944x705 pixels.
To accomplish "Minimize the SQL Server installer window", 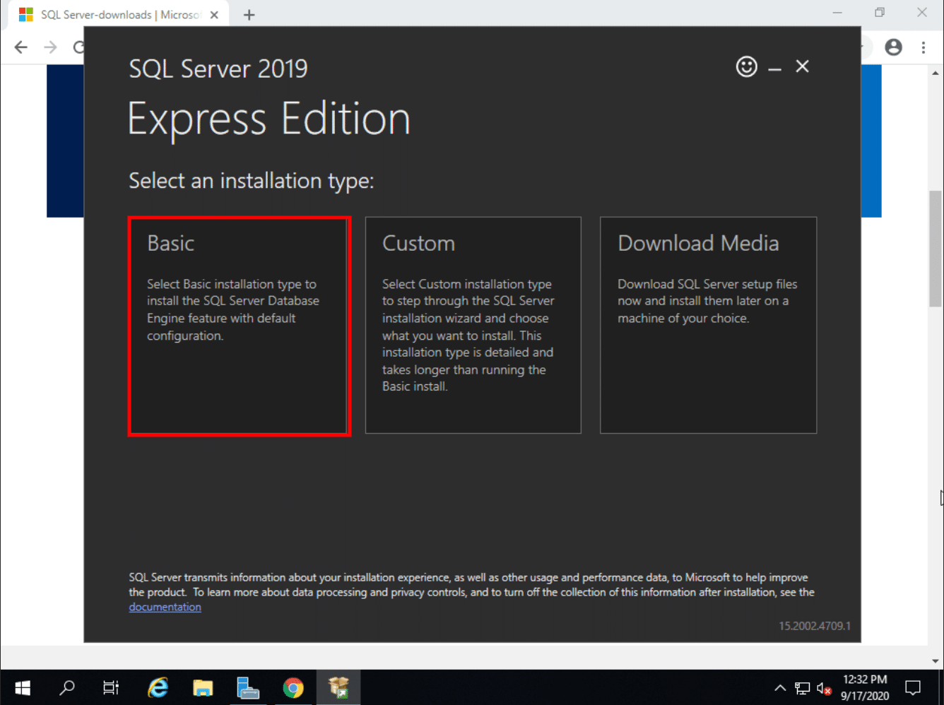I will click(x=774, y=69).
